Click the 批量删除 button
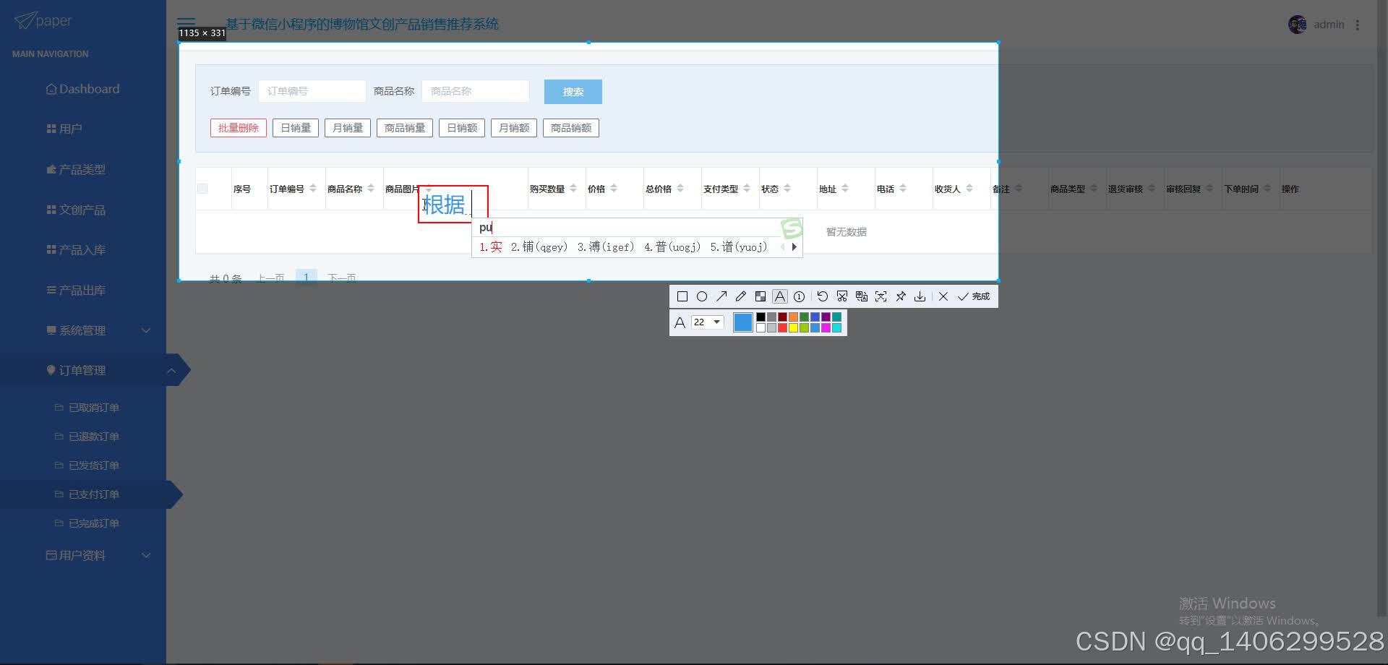 click(x=239, y=128)
